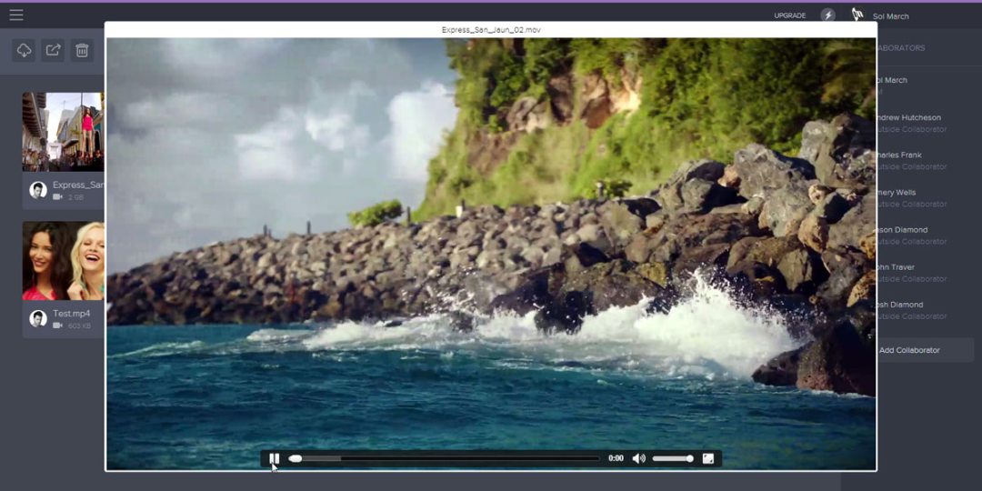Image resolution: width=982 pixels, height=491 pixels.
Task: Select collaborator John Traver
Action: click(895, 267)
